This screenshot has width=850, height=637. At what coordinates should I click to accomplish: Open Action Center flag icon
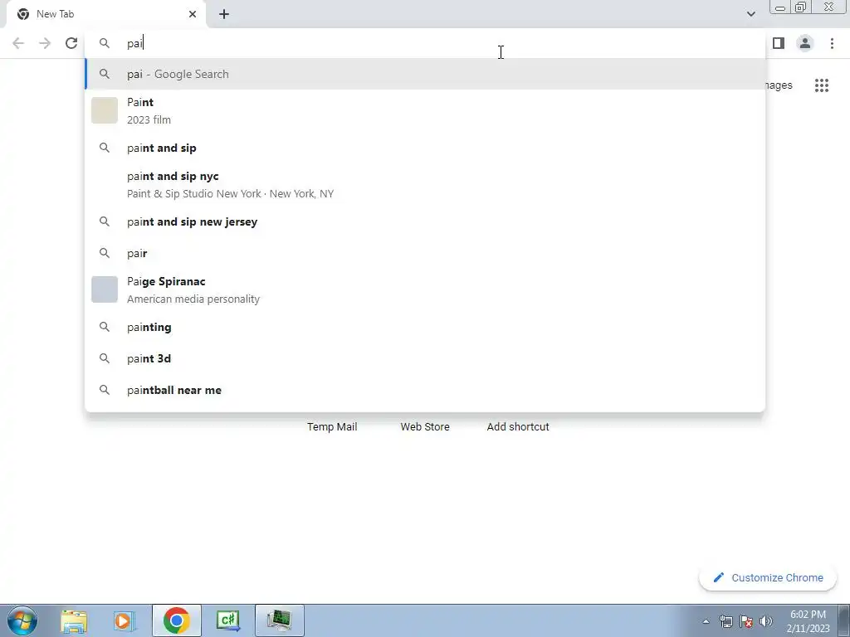pos(746,621)
